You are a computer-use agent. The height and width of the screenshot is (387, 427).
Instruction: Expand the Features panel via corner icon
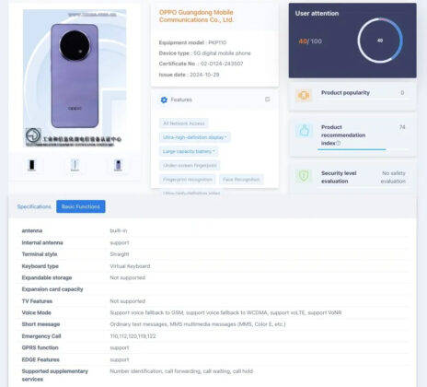[x=268, y=100]
